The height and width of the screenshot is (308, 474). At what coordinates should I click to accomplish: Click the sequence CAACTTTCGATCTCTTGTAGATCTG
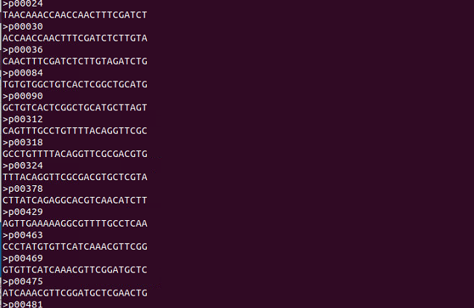(75, 62)
